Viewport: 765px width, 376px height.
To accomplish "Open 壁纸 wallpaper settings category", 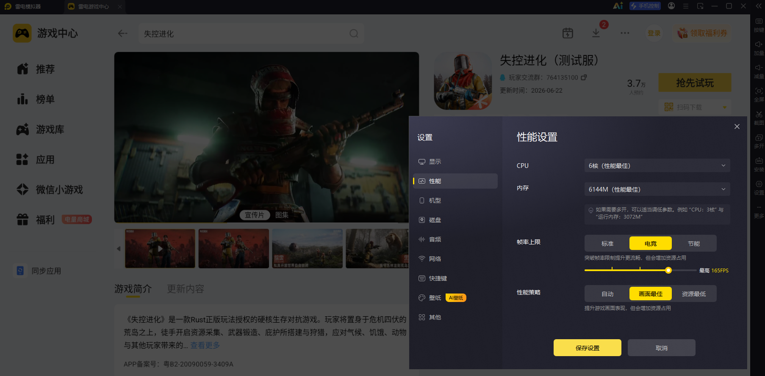I will pyautogui.click(x=455, y=298).
